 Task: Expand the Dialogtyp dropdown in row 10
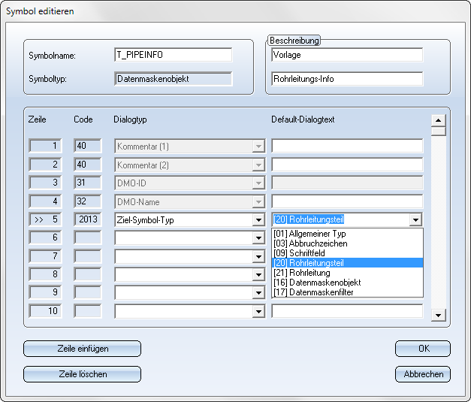(x=259, y=310)
